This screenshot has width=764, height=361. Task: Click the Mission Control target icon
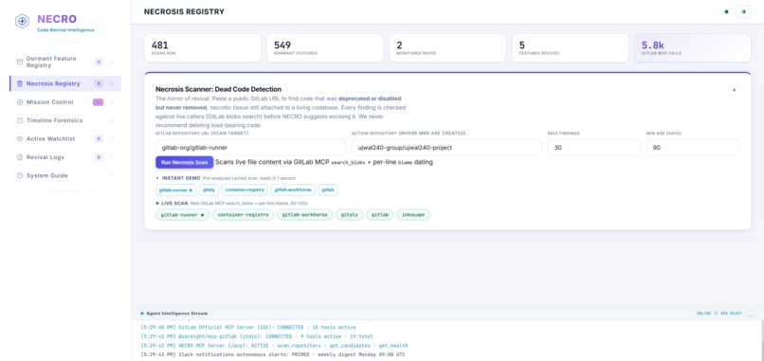point(20,102)
